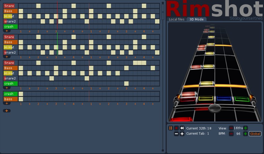
Task: Increase View resolution with the green plus
Action: click(x=245, y=128)
